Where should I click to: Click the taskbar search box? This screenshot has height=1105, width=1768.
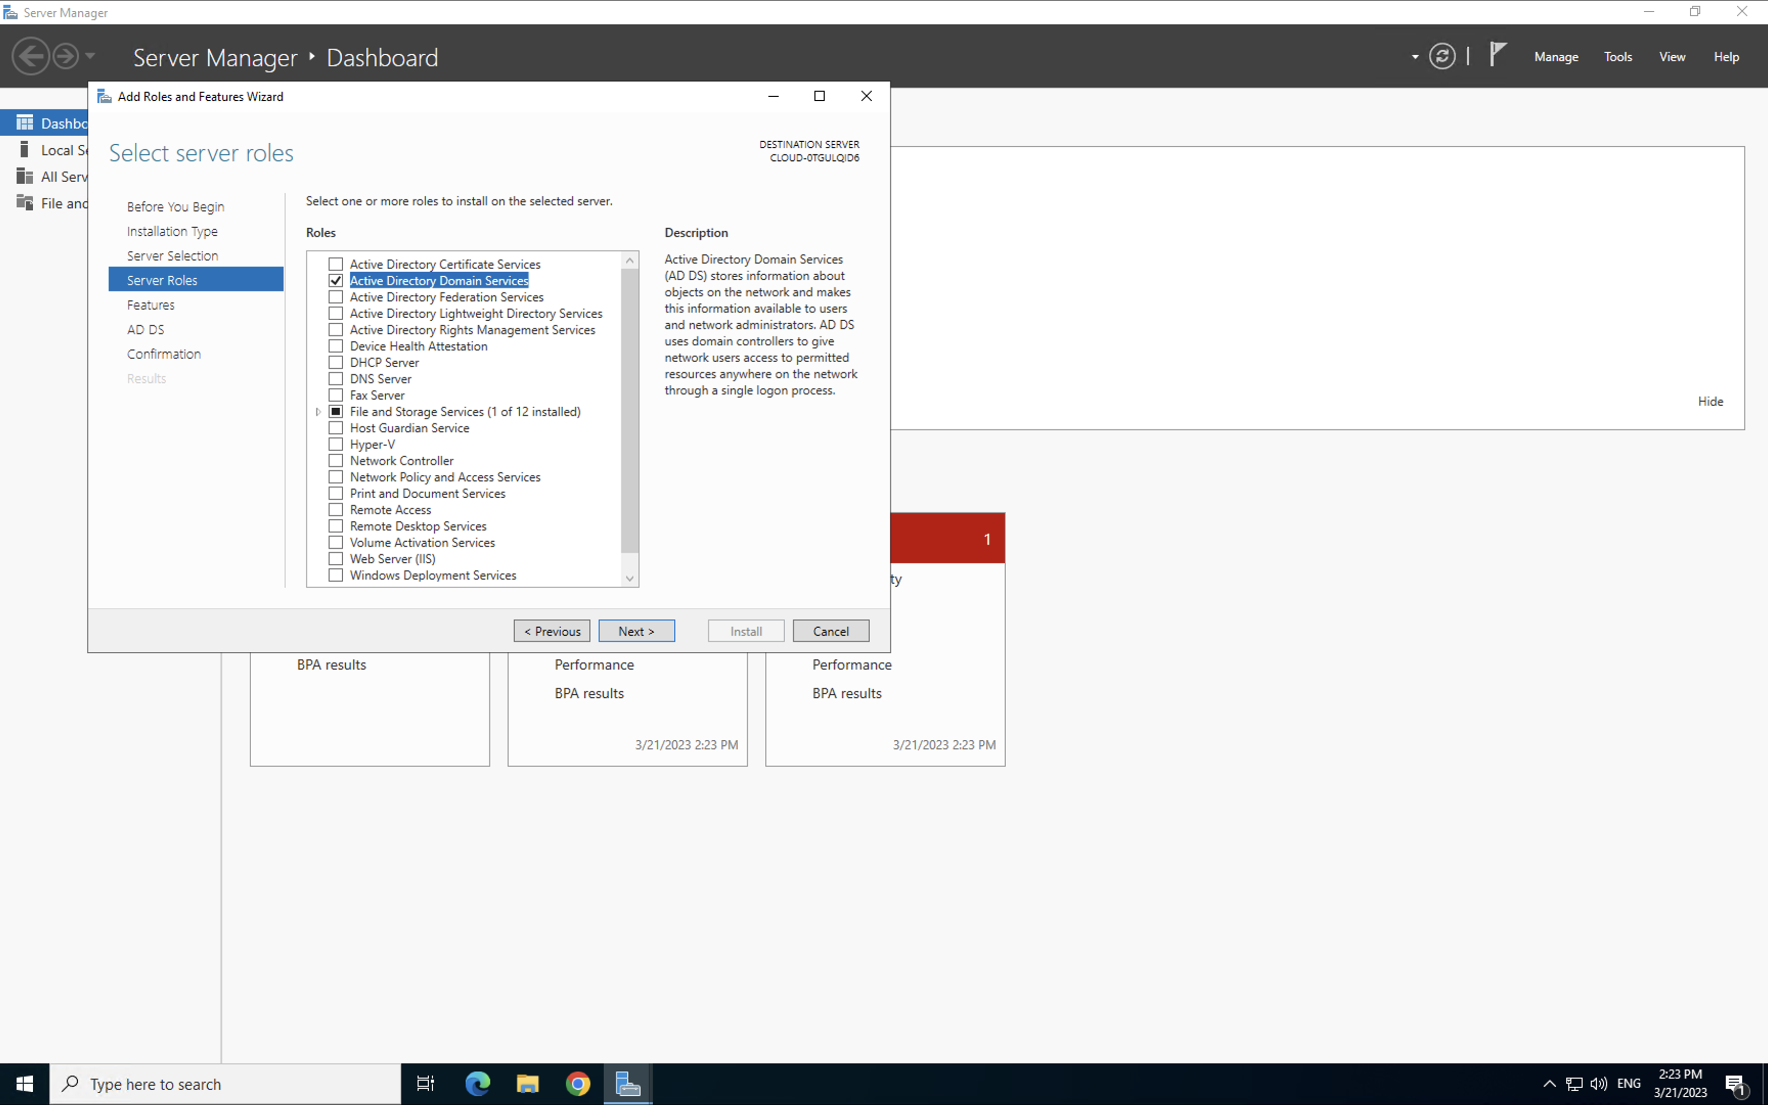[225, 1084]
